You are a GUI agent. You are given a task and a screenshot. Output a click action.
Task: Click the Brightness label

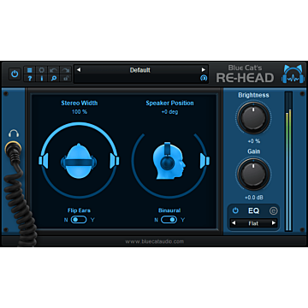point(253,95)
